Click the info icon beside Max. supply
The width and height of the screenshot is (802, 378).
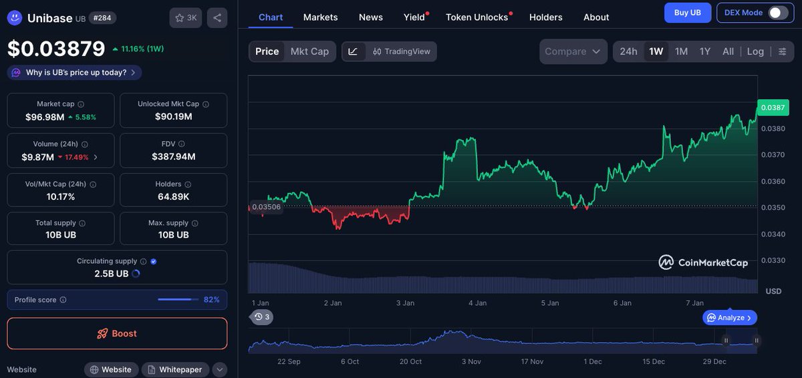coord(195,223)
